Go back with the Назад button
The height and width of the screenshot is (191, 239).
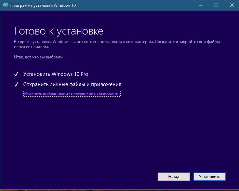click(x=174, y=177)
